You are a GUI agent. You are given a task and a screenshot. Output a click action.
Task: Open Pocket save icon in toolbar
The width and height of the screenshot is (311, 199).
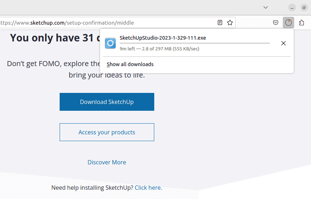click(276, 23)
